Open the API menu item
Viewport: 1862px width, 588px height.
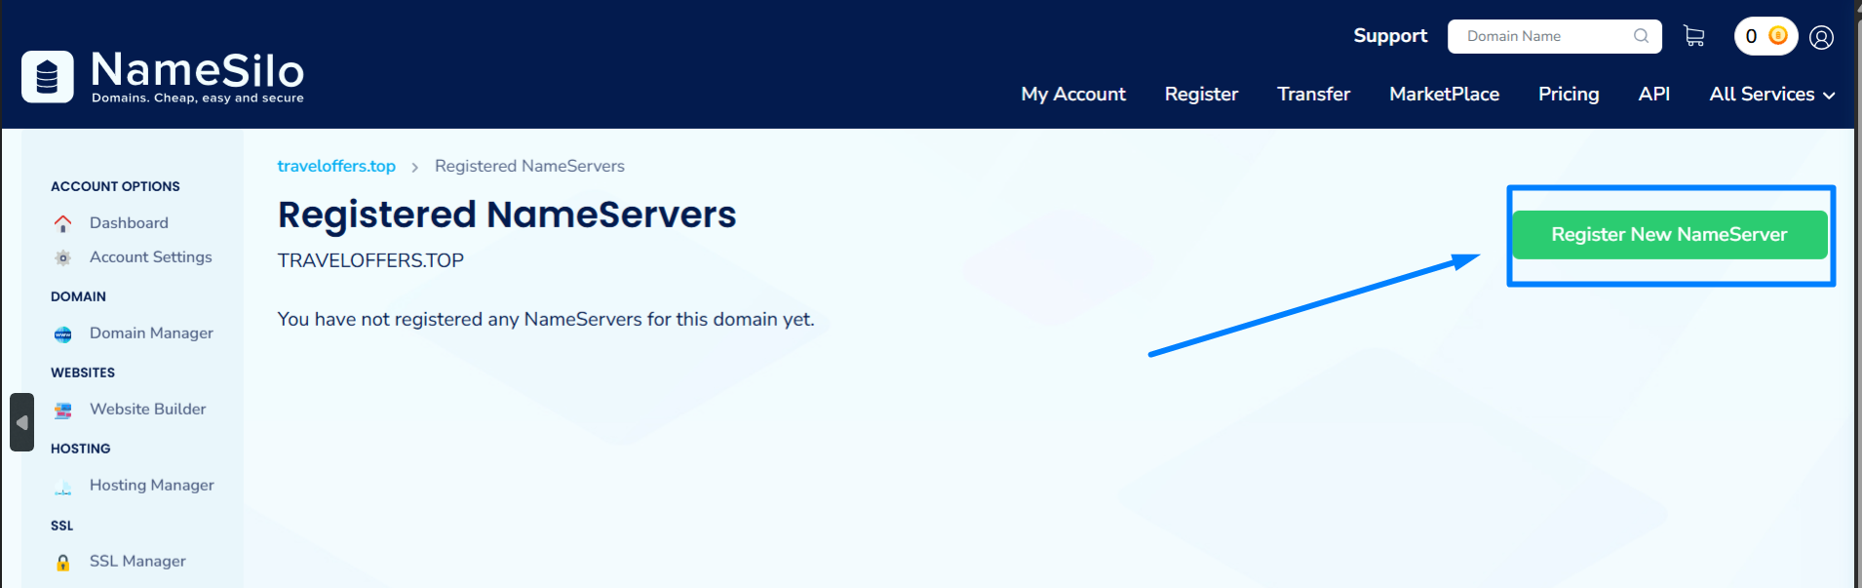tap(1653, 95)
